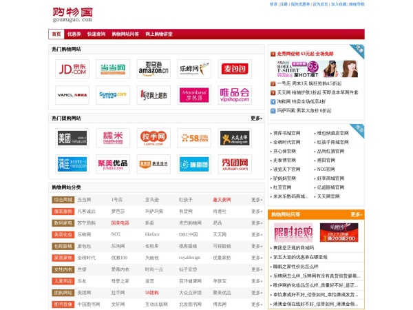Image resolution: width=413 pixels, height=310 pixels.
Task: Open 维也纳酒店官网 link
Action: (332, 133)
